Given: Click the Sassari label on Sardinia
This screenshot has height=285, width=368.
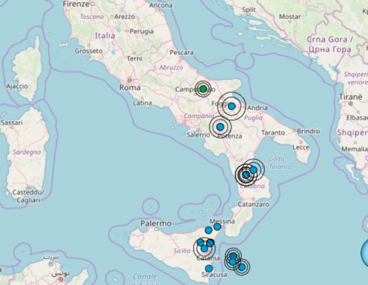Looking at the screenshot, I should pyautogui.click(x=11, y=123).
